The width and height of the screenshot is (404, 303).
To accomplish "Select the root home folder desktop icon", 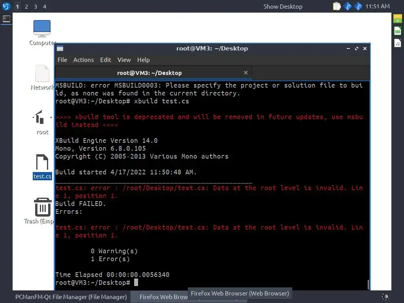I will click(42, 122).
